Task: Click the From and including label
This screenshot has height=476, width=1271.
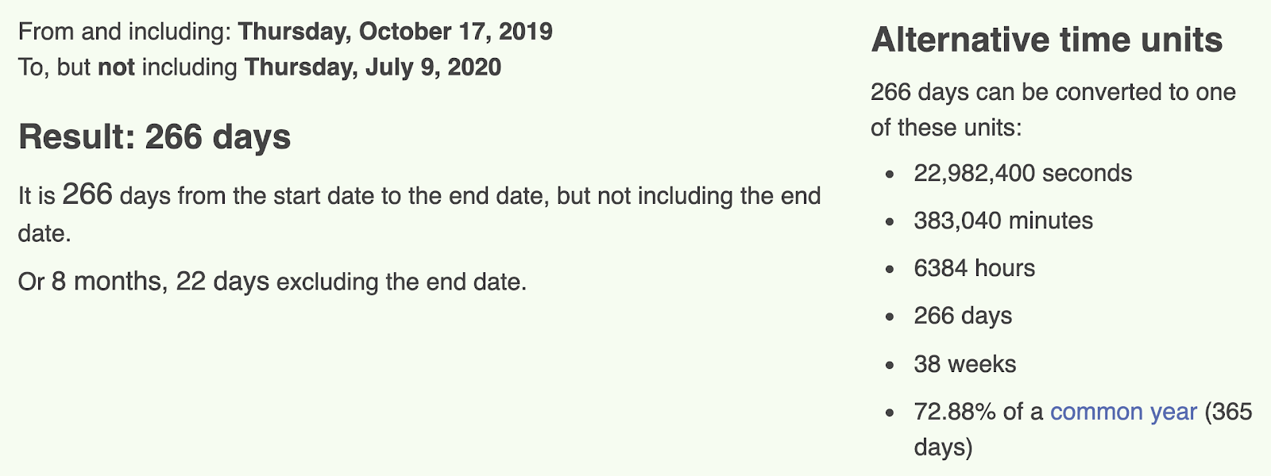Action: coord(125,32)
